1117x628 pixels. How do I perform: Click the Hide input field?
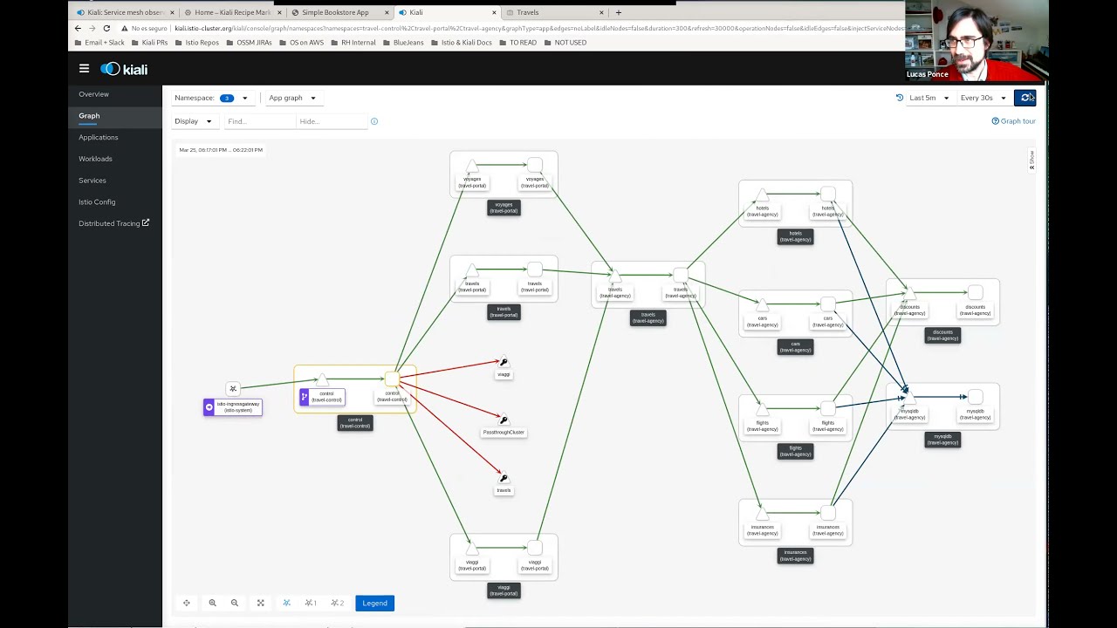tap(332, 121)
